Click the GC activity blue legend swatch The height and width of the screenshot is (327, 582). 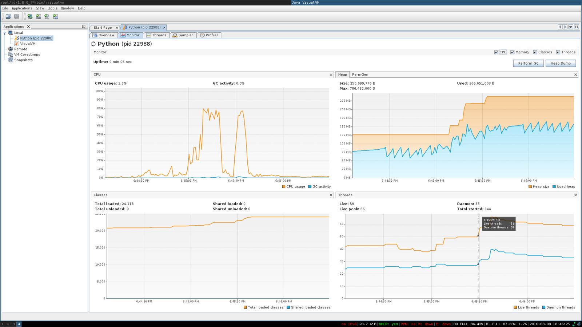pos(310,187)
